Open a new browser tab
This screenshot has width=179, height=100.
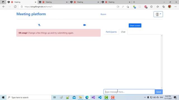(134, 2)
